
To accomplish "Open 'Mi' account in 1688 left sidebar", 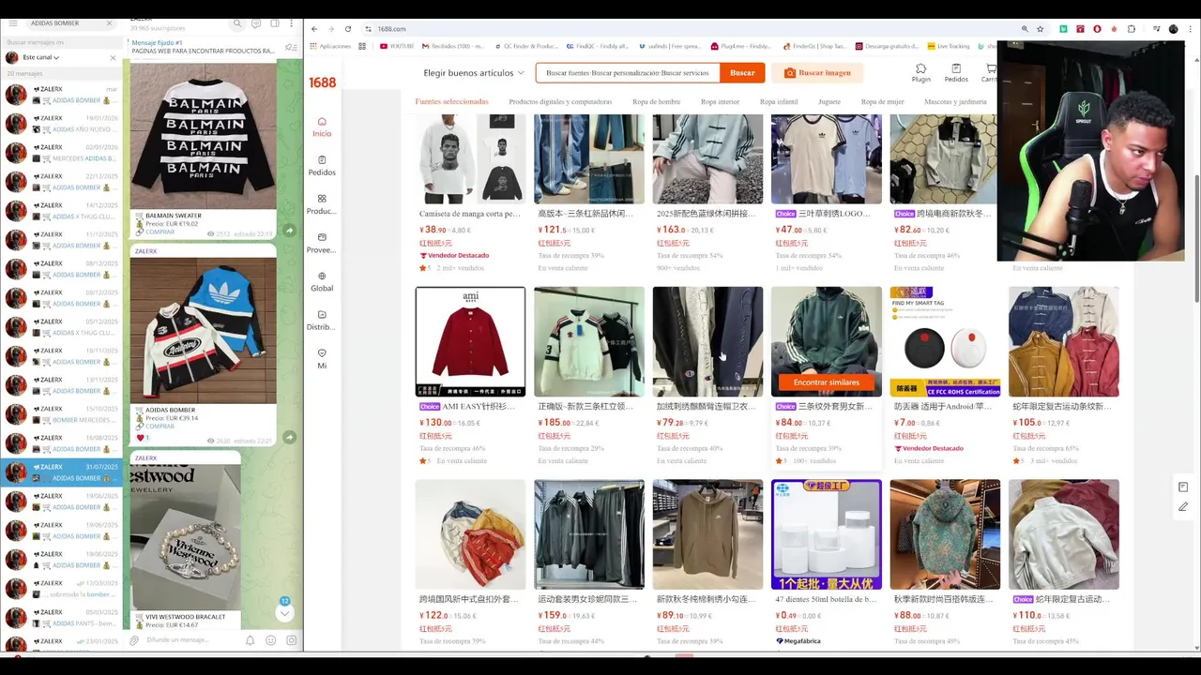I will [x=322, y=359].
